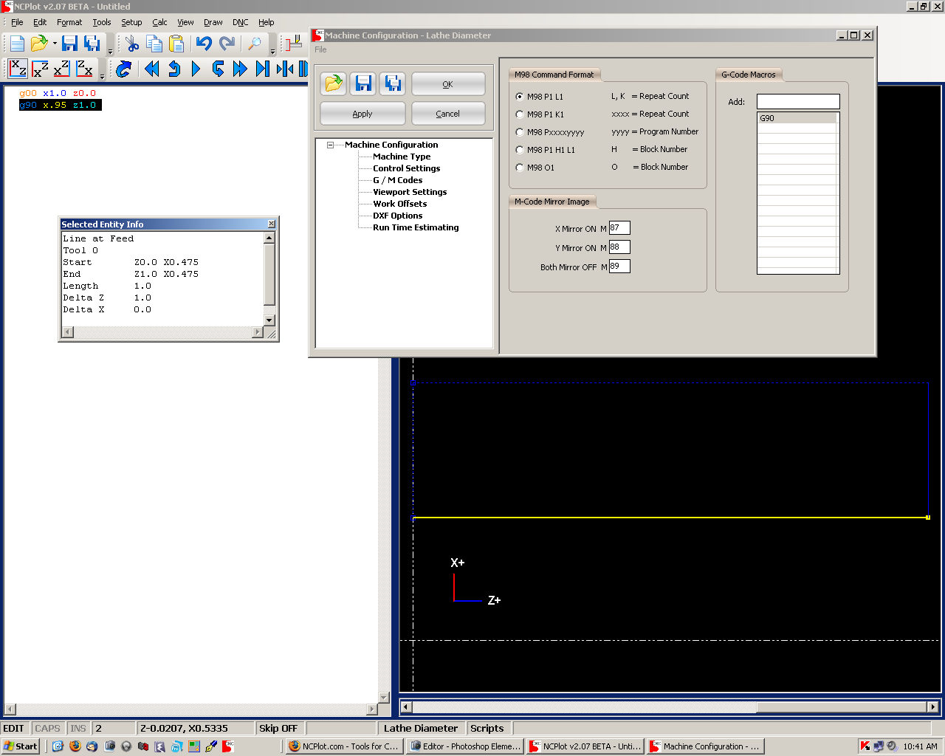
Task: Expand the edit toolbar overflow chevron
Action: (x=272, y=51)
